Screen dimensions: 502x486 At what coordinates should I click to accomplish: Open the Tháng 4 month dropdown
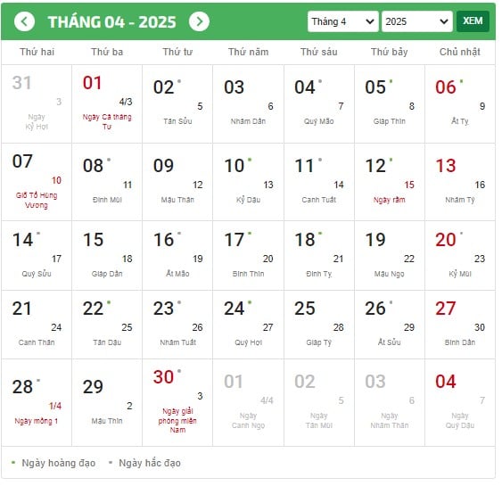click(343, 21)
